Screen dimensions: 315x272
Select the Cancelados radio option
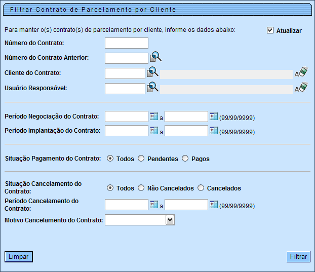(x=201, y=188)
